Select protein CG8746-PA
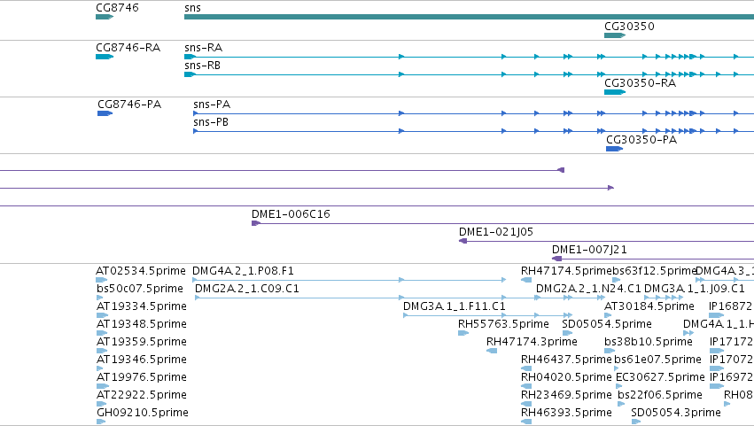 coord(129,105)
